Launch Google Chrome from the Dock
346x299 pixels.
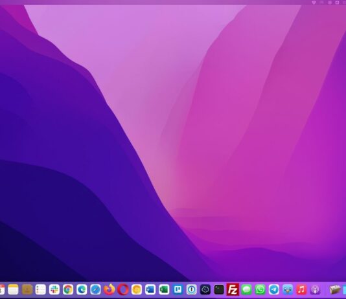click(x=68, y=289)
